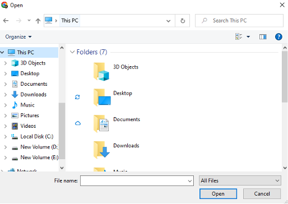Click the File name input field
Image resolution: width=288 pixels, height=204 pixels.
[x=137, y=180]
